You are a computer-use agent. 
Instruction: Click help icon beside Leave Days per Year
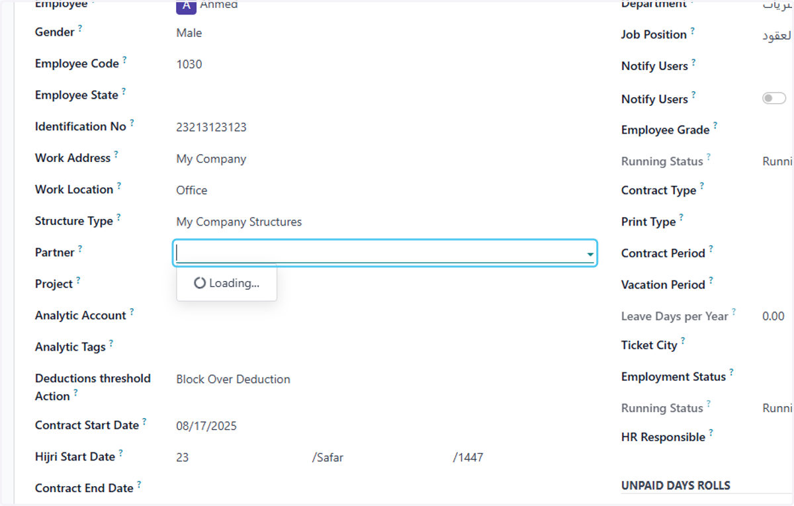734,312
